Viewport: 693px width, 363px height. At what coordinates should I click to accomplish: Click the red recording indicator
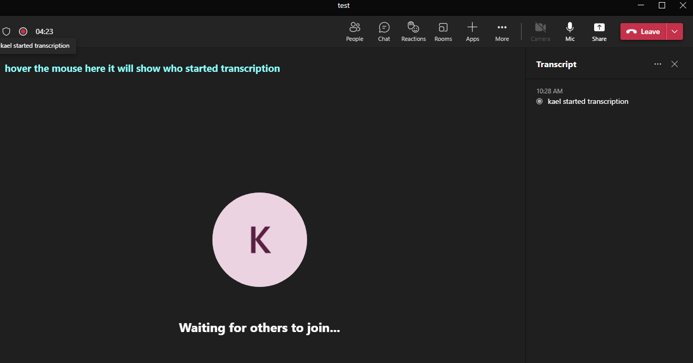23,31
